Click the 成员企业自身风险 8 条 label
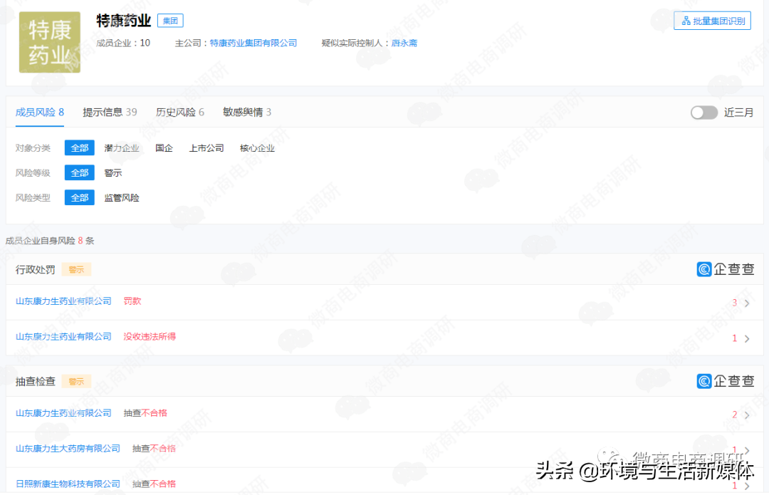The width and height of the screenshot is (769, 495). pyautogui.click(x=50, y=241)
